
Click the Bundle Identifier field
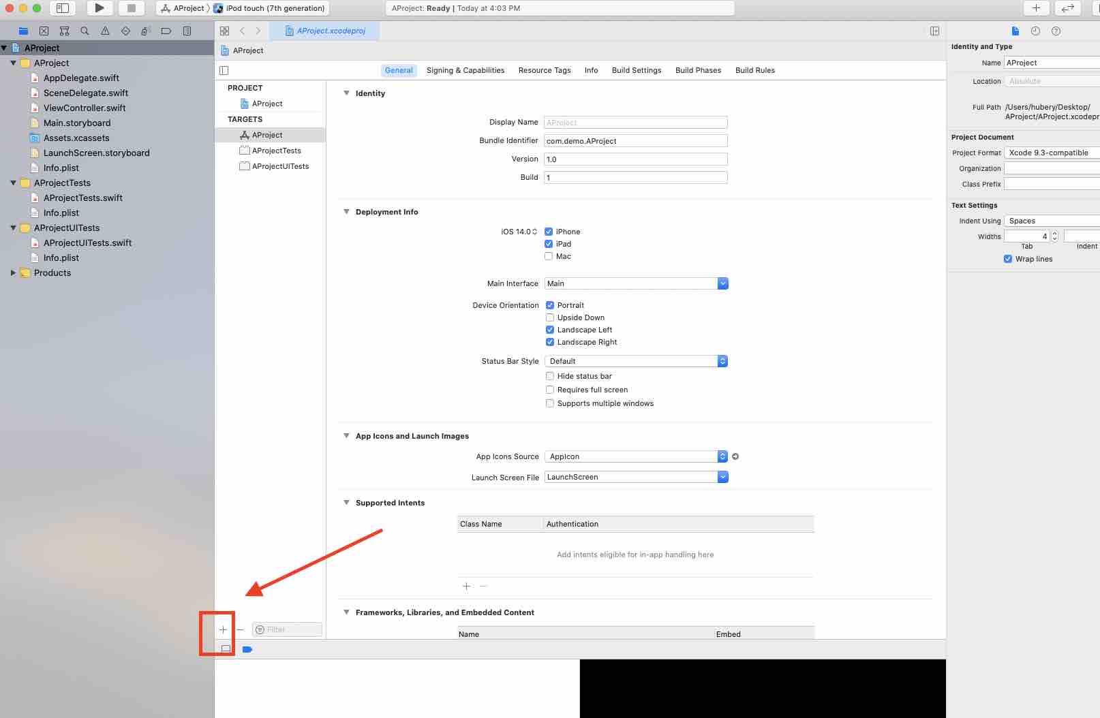(635, 141)
